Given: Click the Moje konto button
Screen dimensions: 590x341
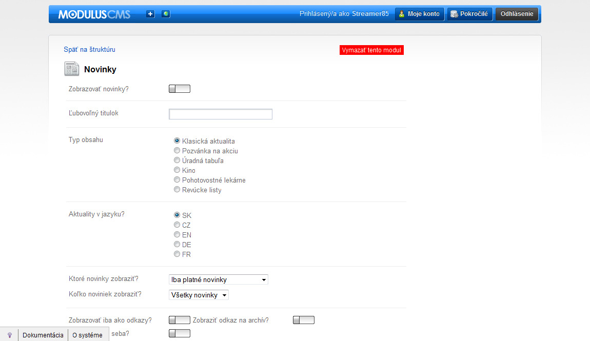Looking at the screenshot, I should click(x=419, y=14).
